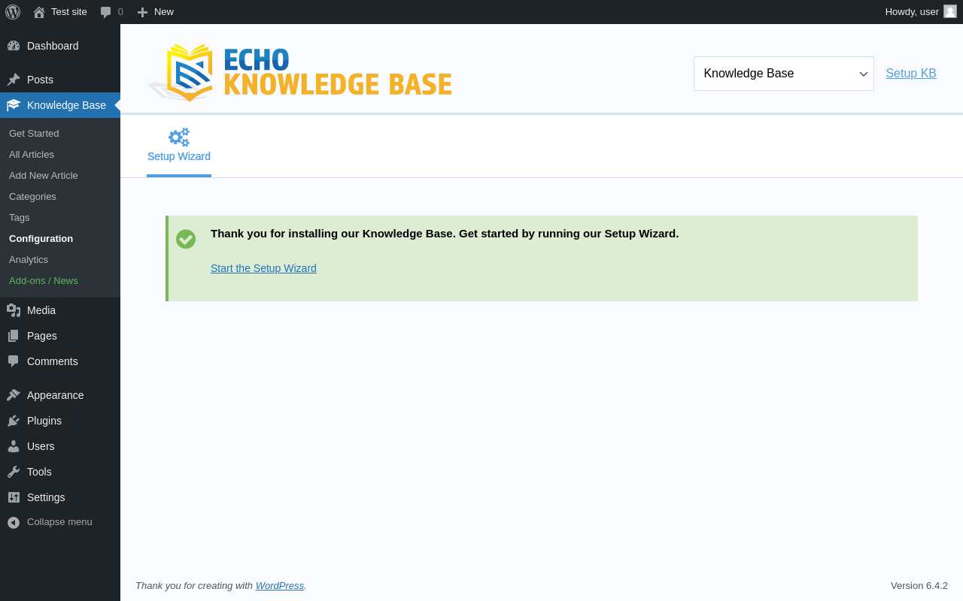Open Comments menu in sidebar
The height and width of the screenshot is (601, 963).
coord(60,361)
